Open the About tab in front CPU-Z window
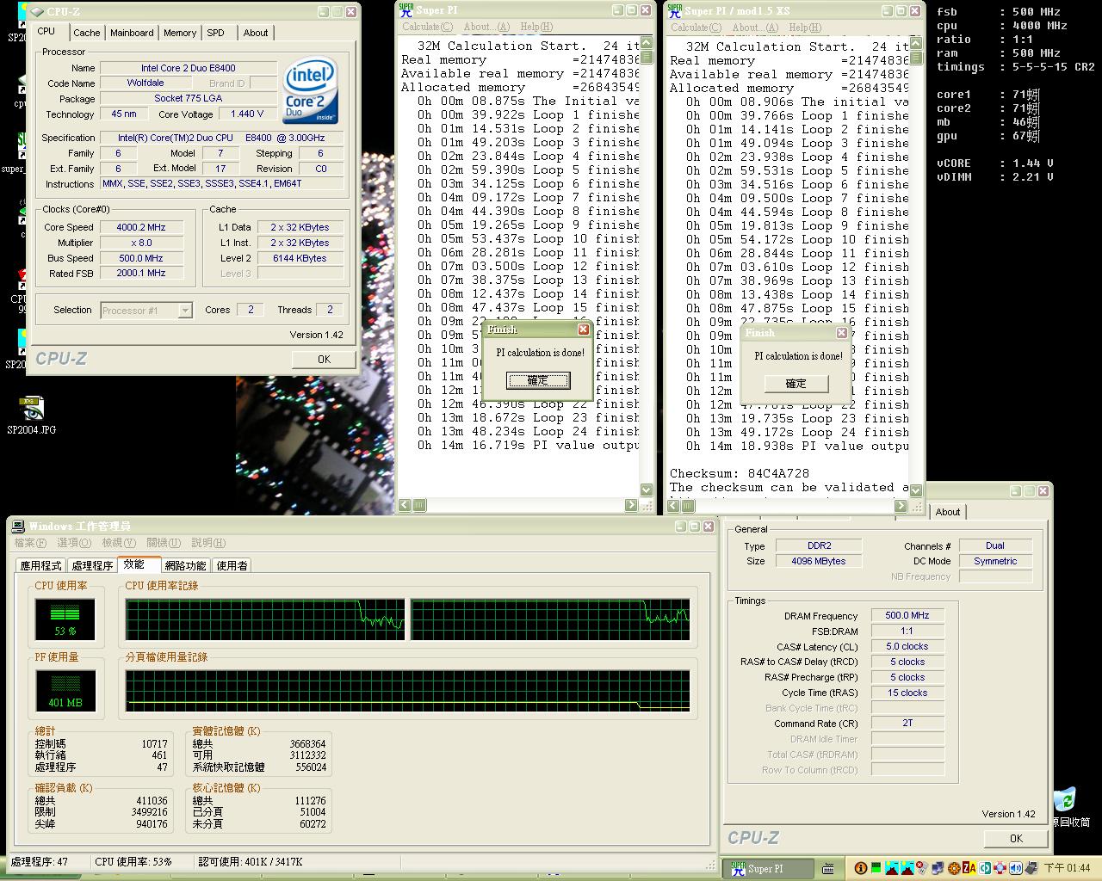 coord(255,33)
